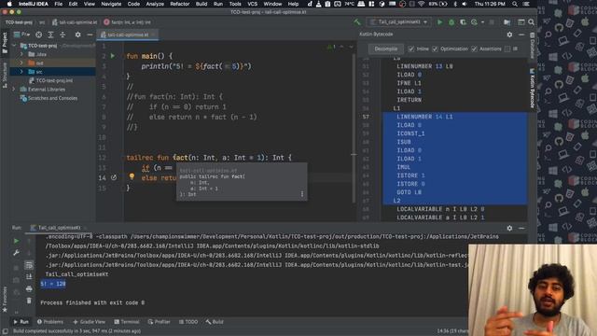
Task: Toggle the Optimization checkbox in Kotlin Bytecode
Action: pos(435,49)
